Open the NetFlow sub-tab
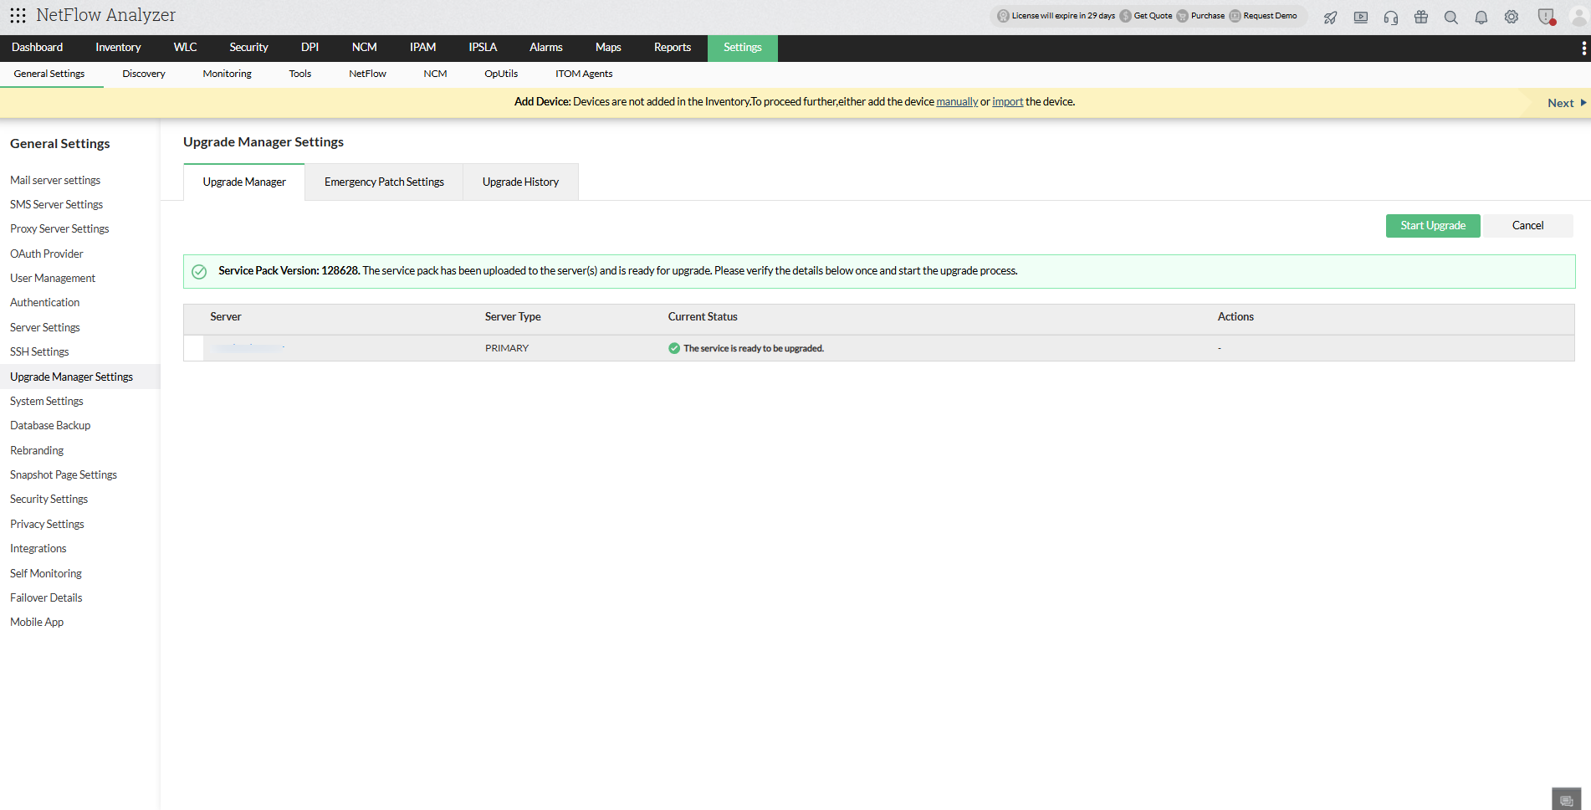The width and height of the screenshot is (1591, 810). 367,74
